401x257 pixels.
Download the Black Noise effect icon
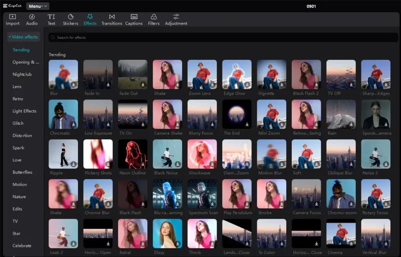(178, 164)
